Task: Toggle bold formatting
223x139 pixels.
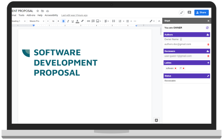Action: point(63,21)
